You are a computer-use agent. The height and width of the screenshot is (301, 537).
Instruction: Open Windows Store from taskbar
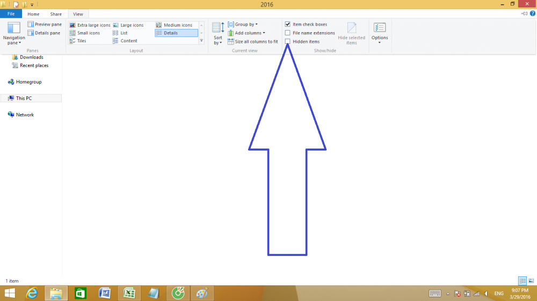pyautogui.click(x=81, y=293)
